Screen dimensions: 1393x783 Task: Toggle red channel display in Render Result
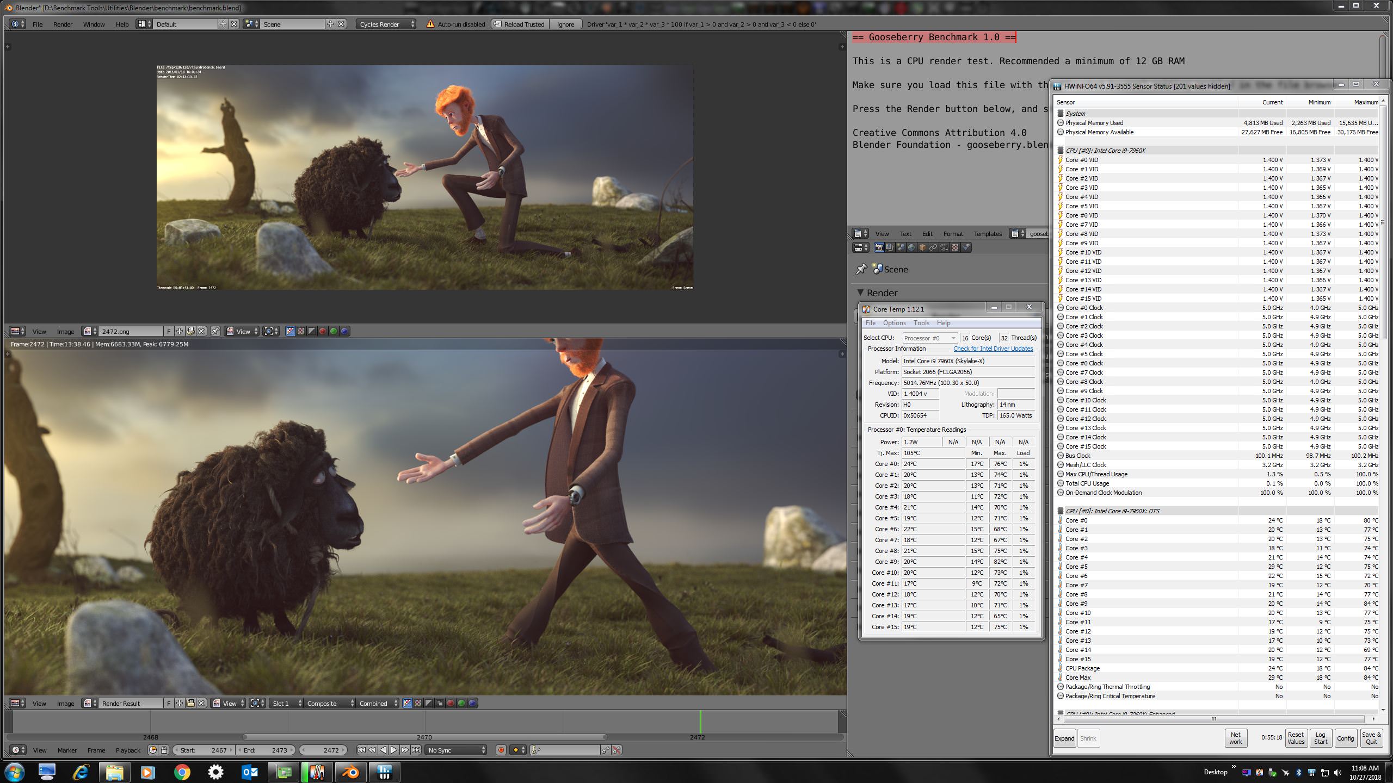[451, 703]
